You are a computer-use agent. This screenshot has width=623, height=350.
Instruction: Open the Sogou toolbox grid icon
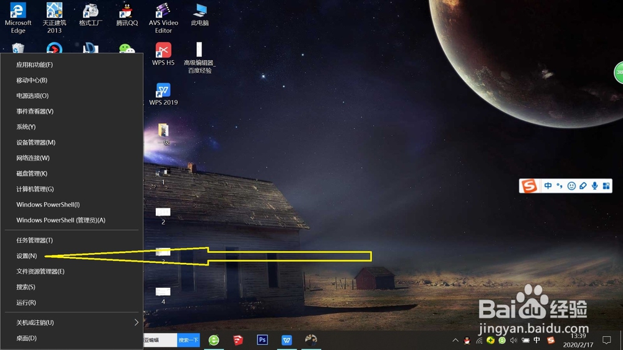click(606, 186)
